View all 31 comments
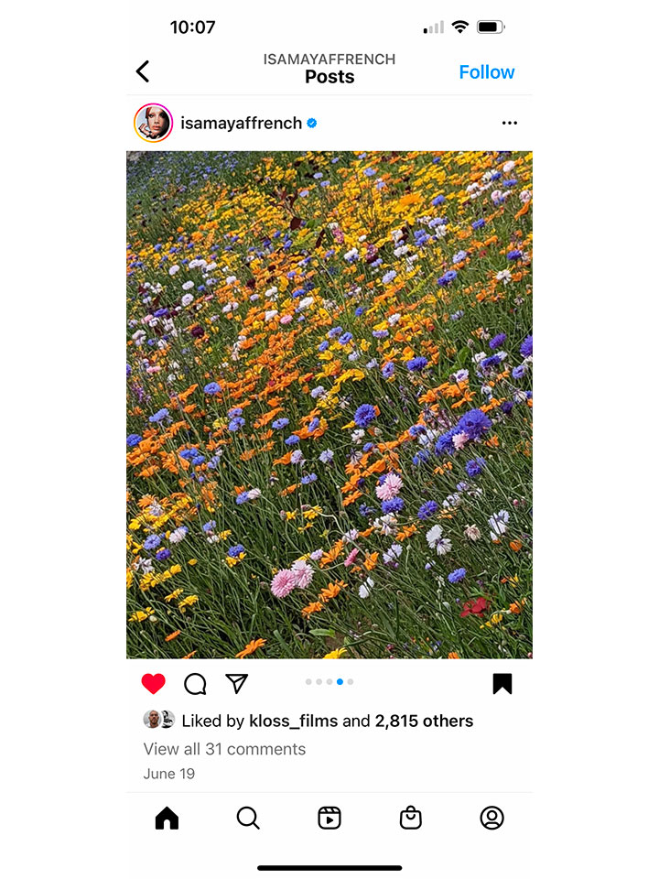 224,749
